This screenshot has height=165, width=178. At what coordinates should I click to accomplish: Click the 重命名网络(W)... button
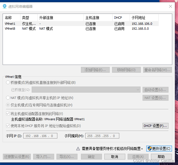click(158, 70)
